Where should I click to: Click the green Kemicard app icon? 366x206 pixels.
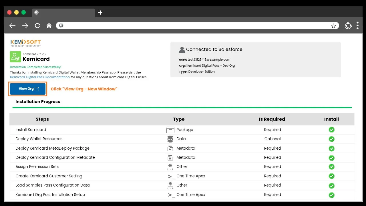pyautogui.click(x=15, y=57)
